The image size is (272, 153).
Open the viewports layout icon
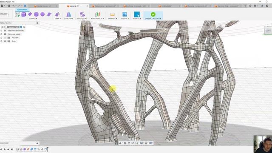[151, 143]
